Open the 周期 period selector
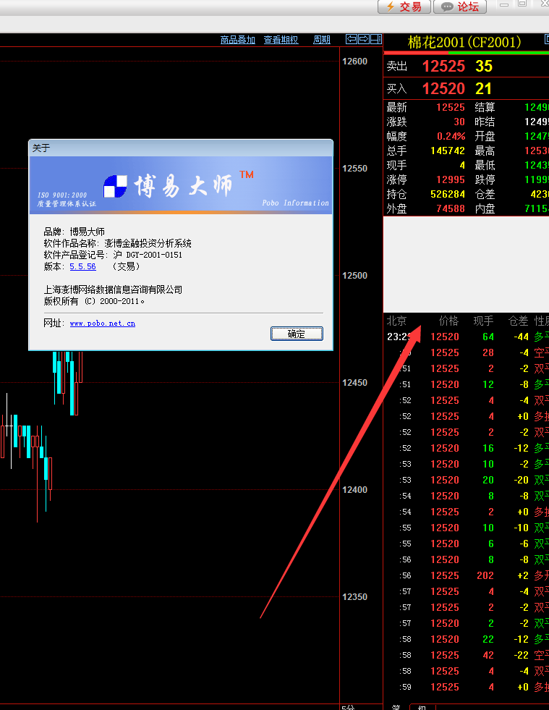Image resolution: width=549 pixels, height=710 pixels. coord(321,40)
